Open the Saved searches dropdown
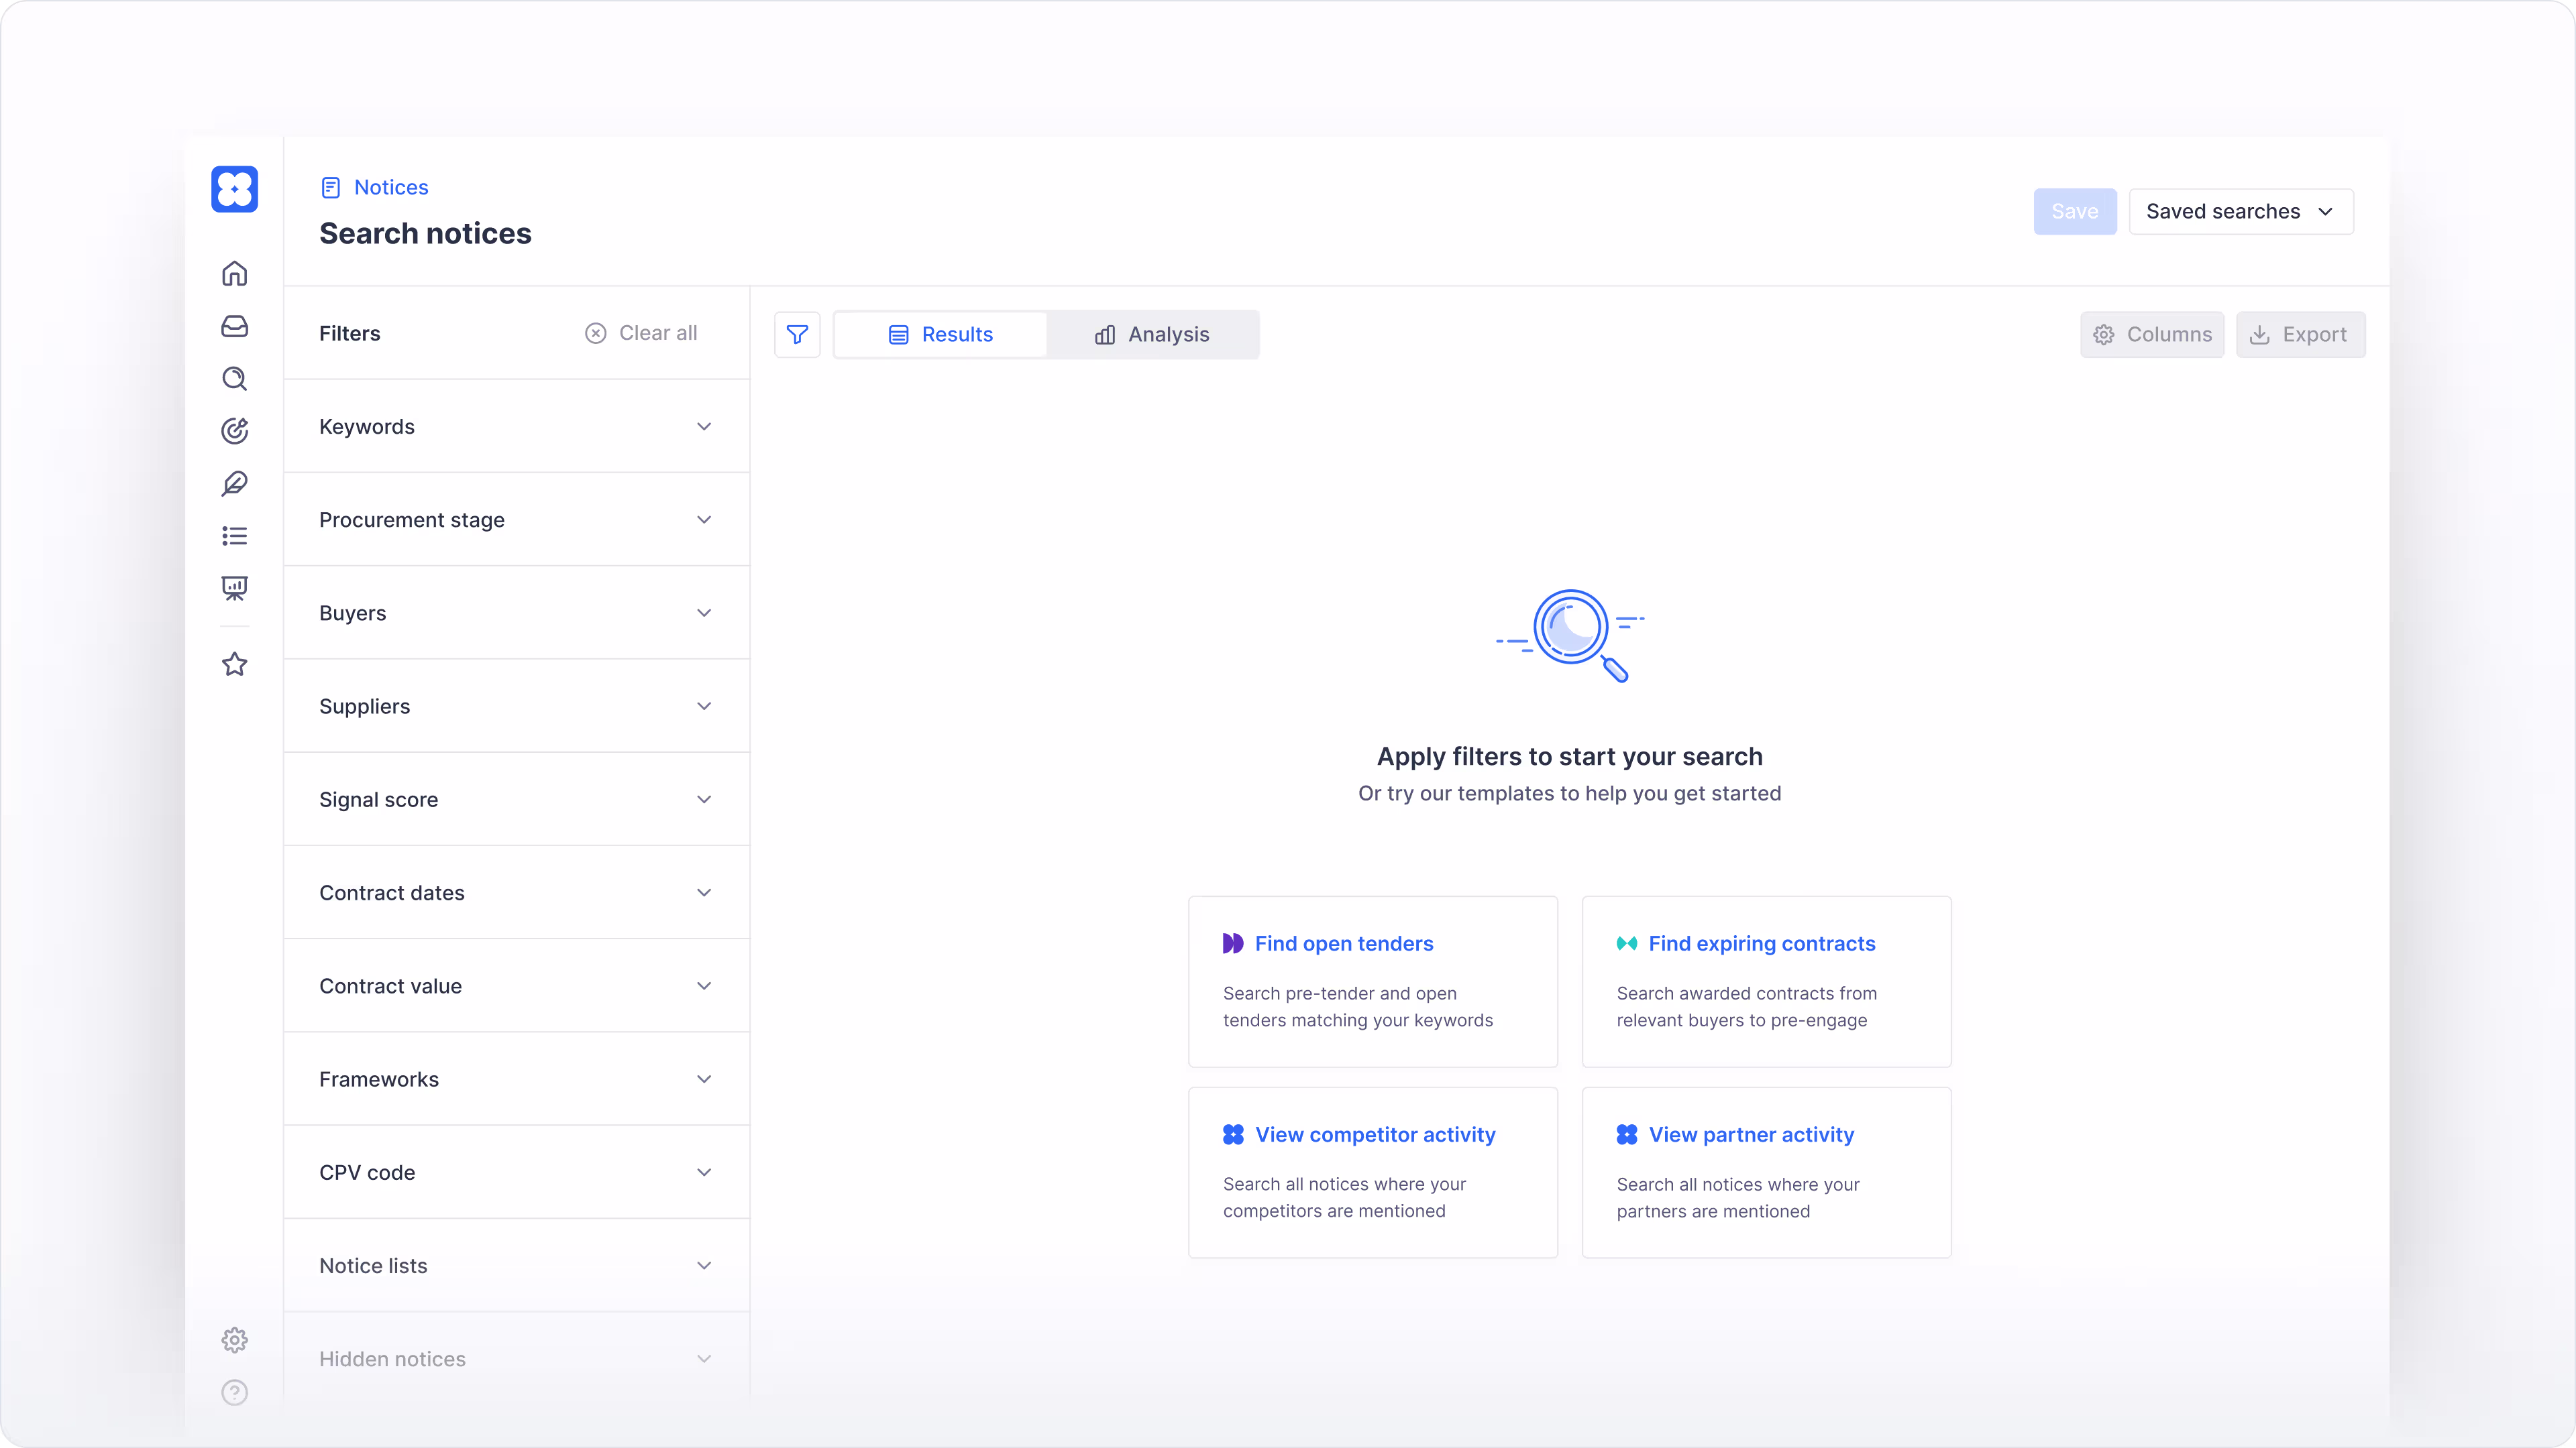The width and height of the screenshot is (2576, 1448). click(x=2240, y=212)
